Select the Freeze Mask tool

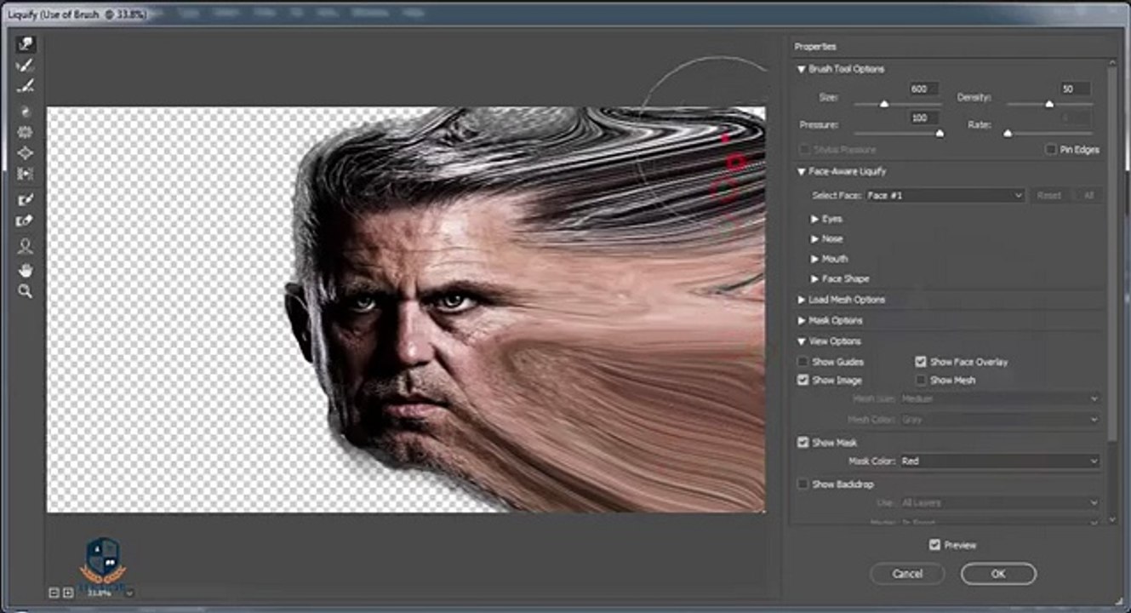click(26, 199)
